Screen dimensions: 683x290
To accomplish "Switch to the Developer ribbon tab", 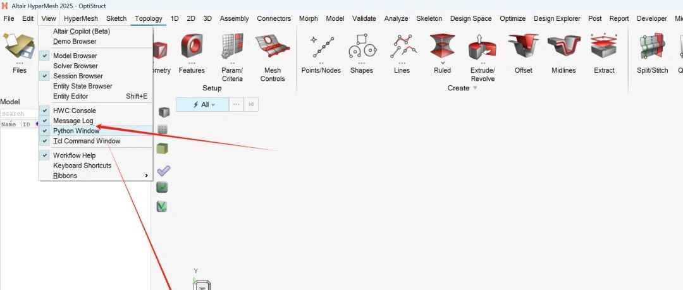I will (x=651, y=19).
